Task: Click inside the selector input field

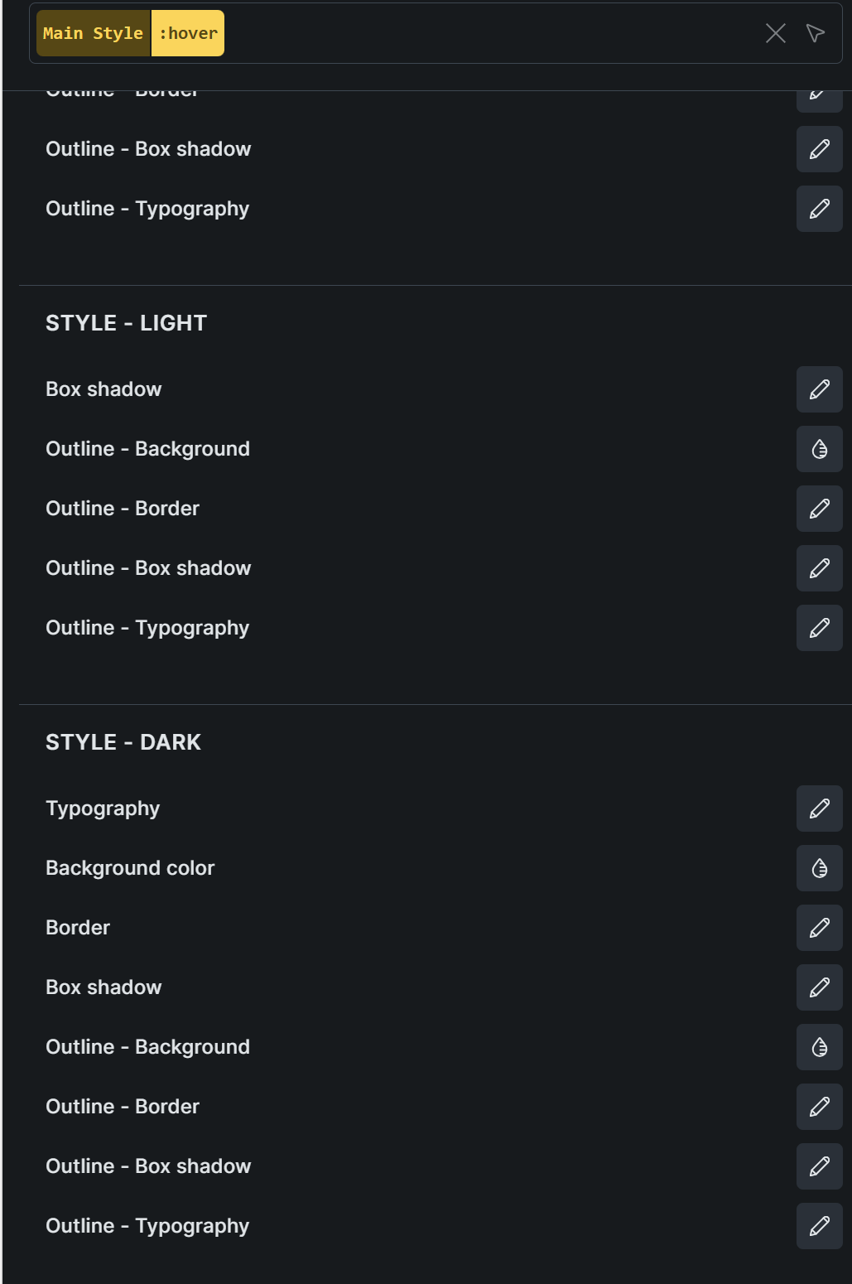Action: pyautogui.click(x=493, y=33)
